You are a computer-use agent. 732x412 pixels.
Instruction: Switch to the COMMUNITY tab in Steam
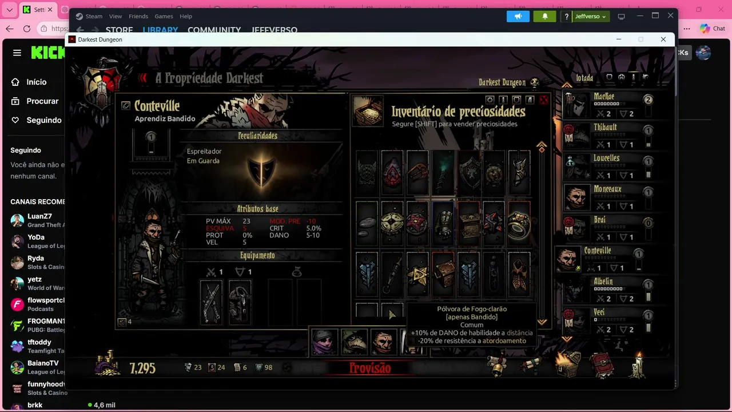pos(214,30)
